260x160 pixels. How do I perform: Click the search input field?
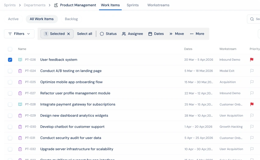pos(254,19)
